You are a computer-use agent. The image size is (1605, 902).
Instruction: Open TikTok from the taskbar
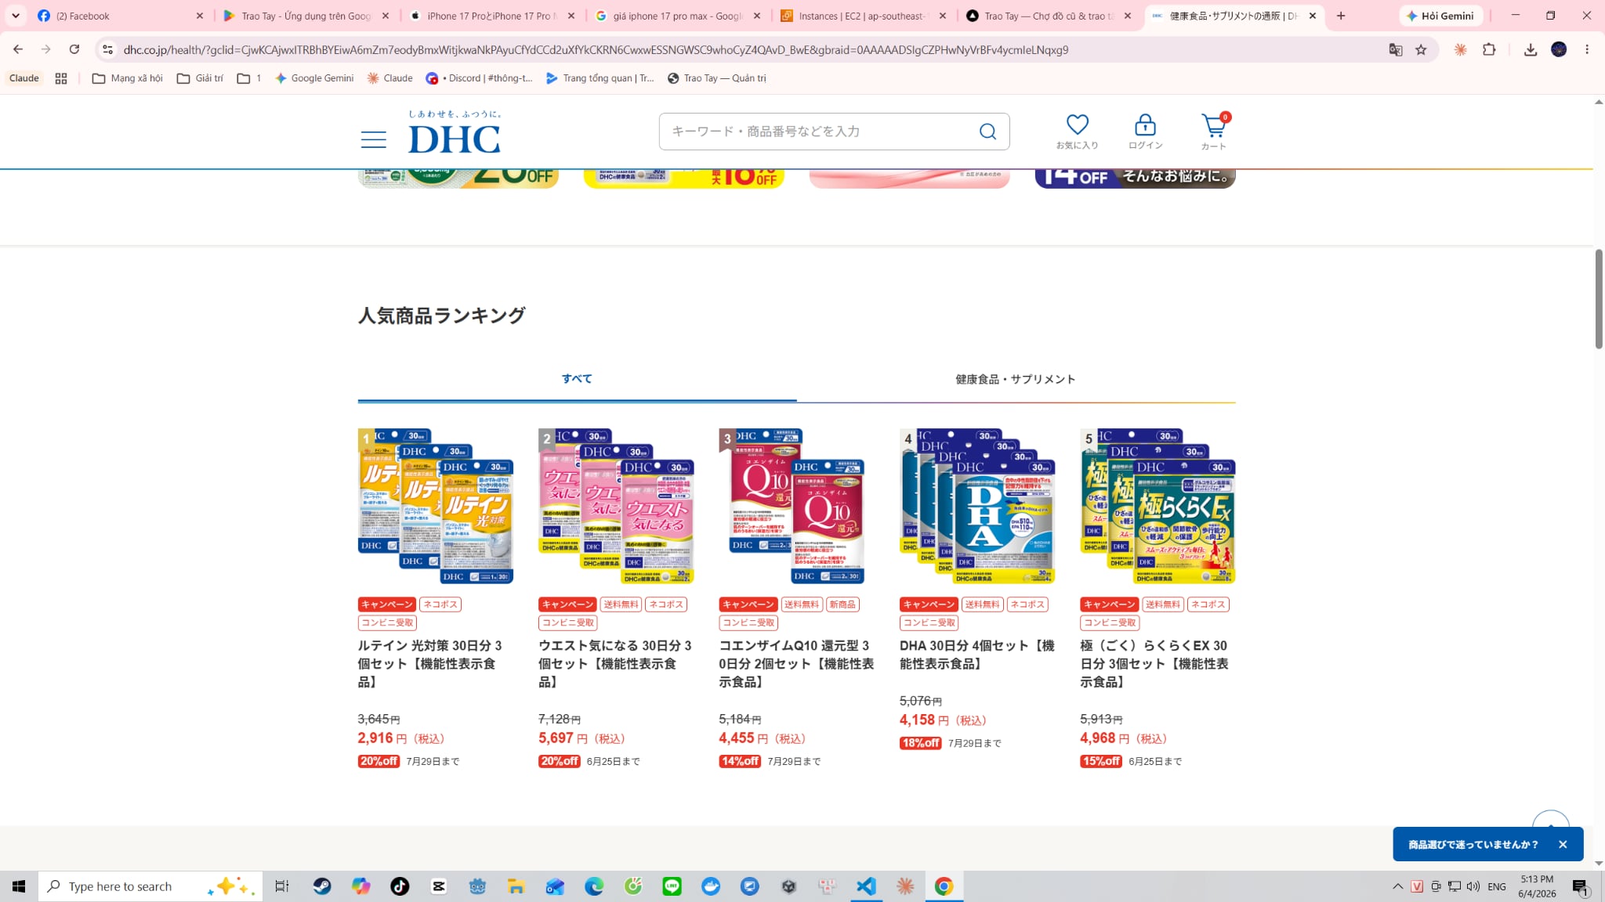[400, 886]
